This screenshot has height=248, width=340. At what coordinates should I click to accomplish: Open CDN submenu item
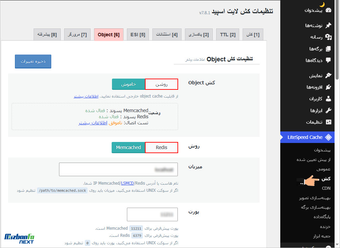(326, 188)
